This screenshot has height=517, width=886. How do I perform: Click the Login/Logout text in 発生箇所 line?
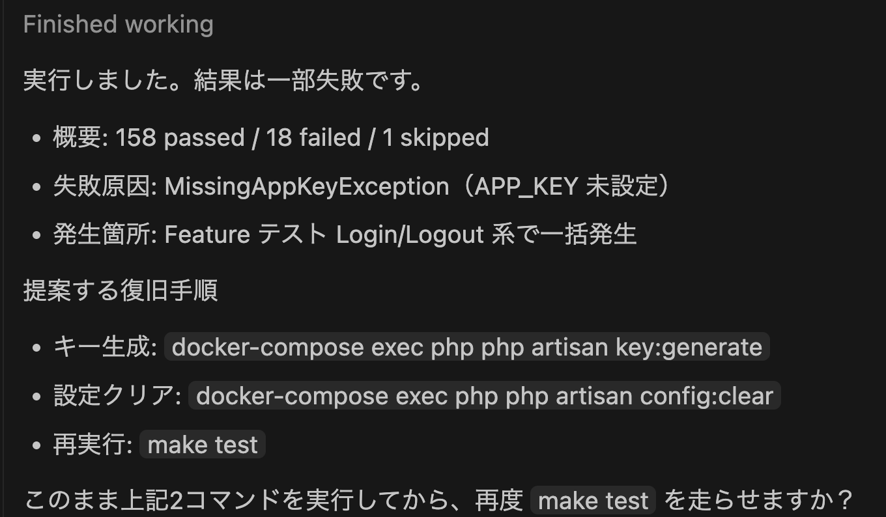click(x=410, y=234)
